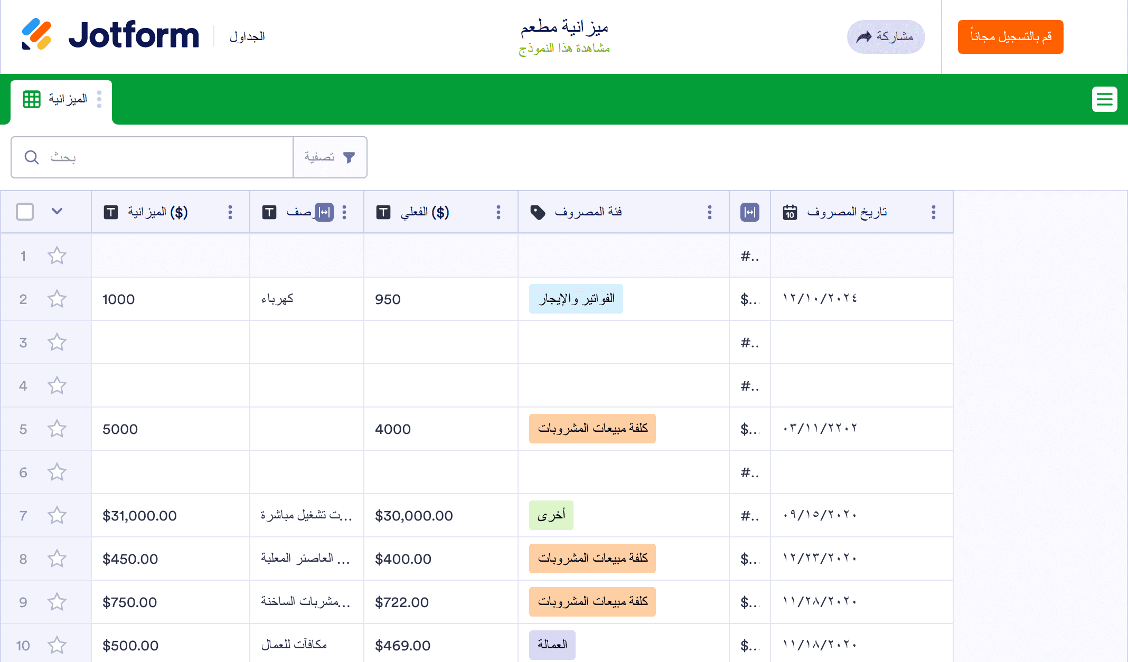Screen dimensions: 1128x662
Task: Click the column resize icon on description header
Action: pyautogui.click(x=324, y=212)
